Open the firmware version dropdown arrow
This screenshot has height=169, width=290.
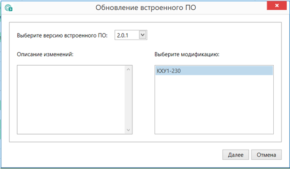143,35
